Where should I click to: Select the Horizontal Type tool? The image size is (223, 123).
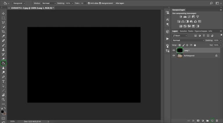[3, 82]
